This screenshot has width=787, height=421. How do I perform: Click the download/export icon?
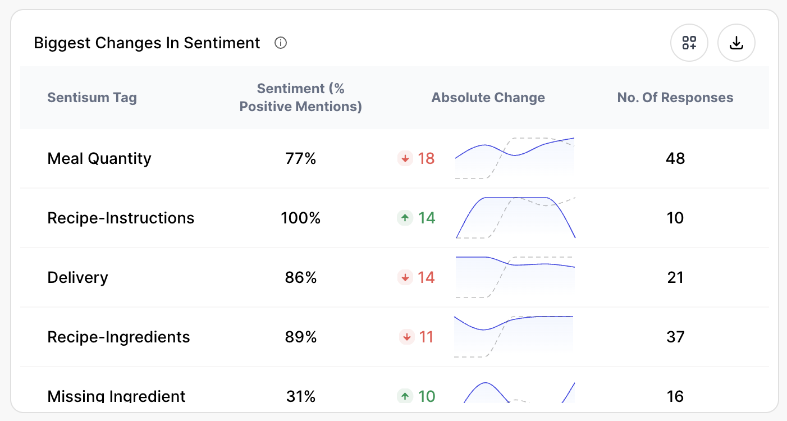click(736, 43)
